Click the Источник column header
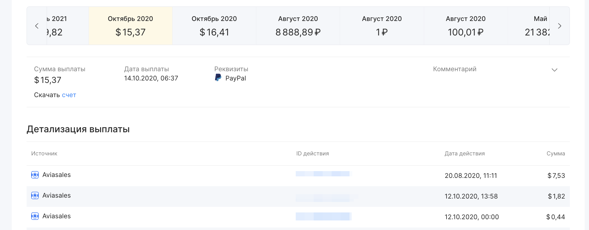 [44, 154]
